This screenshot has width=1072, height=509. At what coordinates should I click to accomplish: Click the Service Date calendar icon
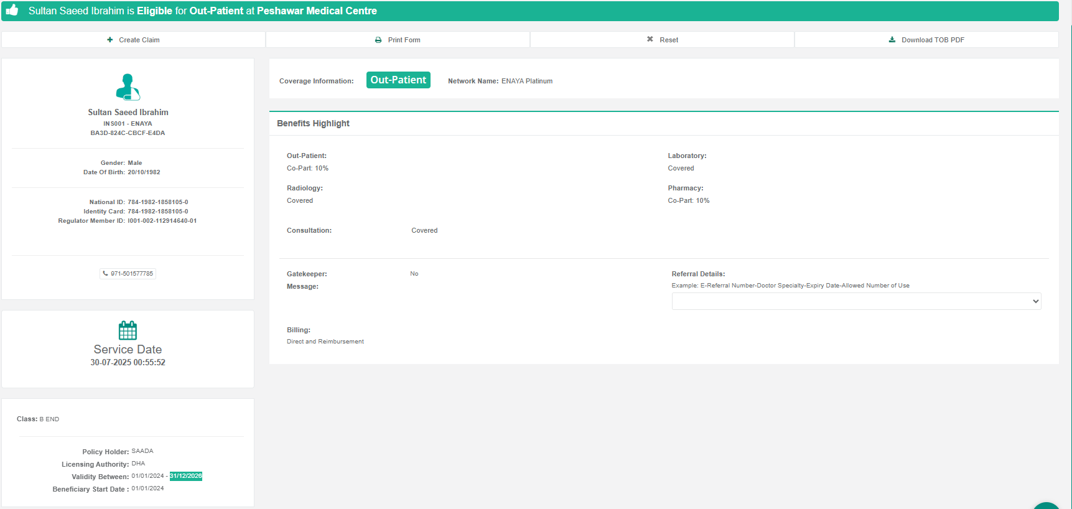pos(128,330)
